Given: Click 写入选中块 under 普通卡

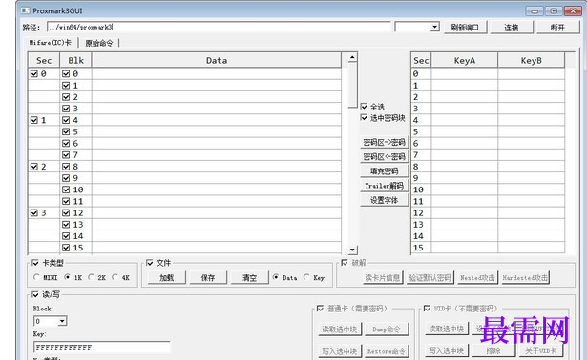Looking at the screenshot, I should click(340, 351).
